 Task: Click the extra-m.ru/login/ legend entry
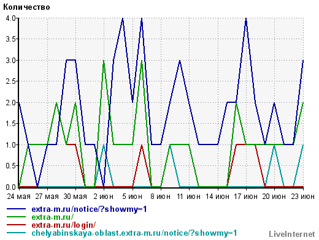(x=64, y=225)
